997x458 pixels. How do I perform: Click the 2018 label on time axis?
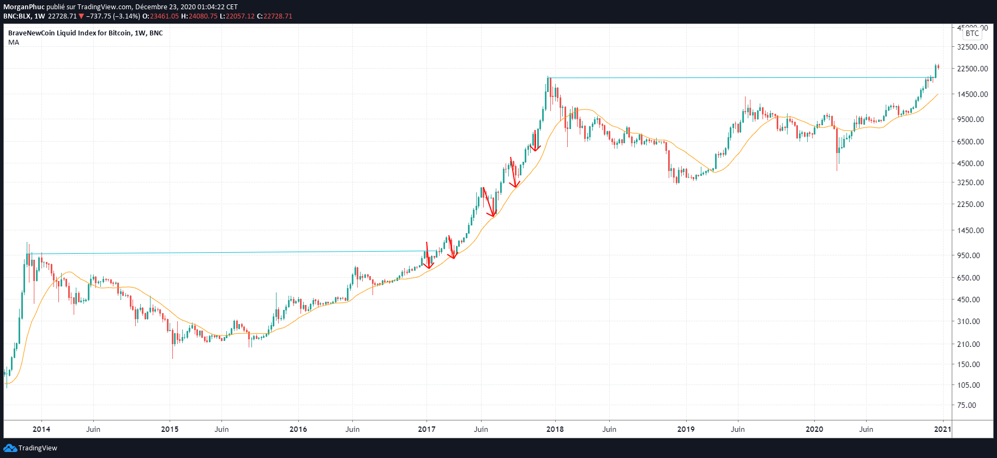(555, 429)
